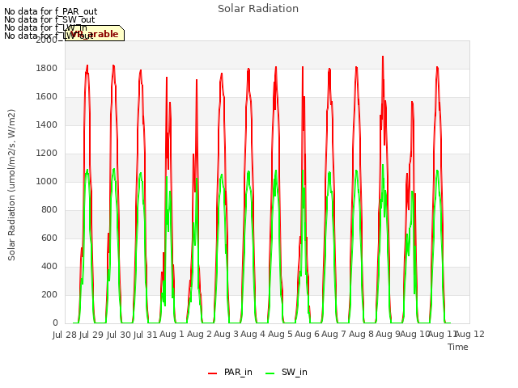Click the green SW_in legend swatch
This screenshot has height=388, width=518.
click(270, 373)
